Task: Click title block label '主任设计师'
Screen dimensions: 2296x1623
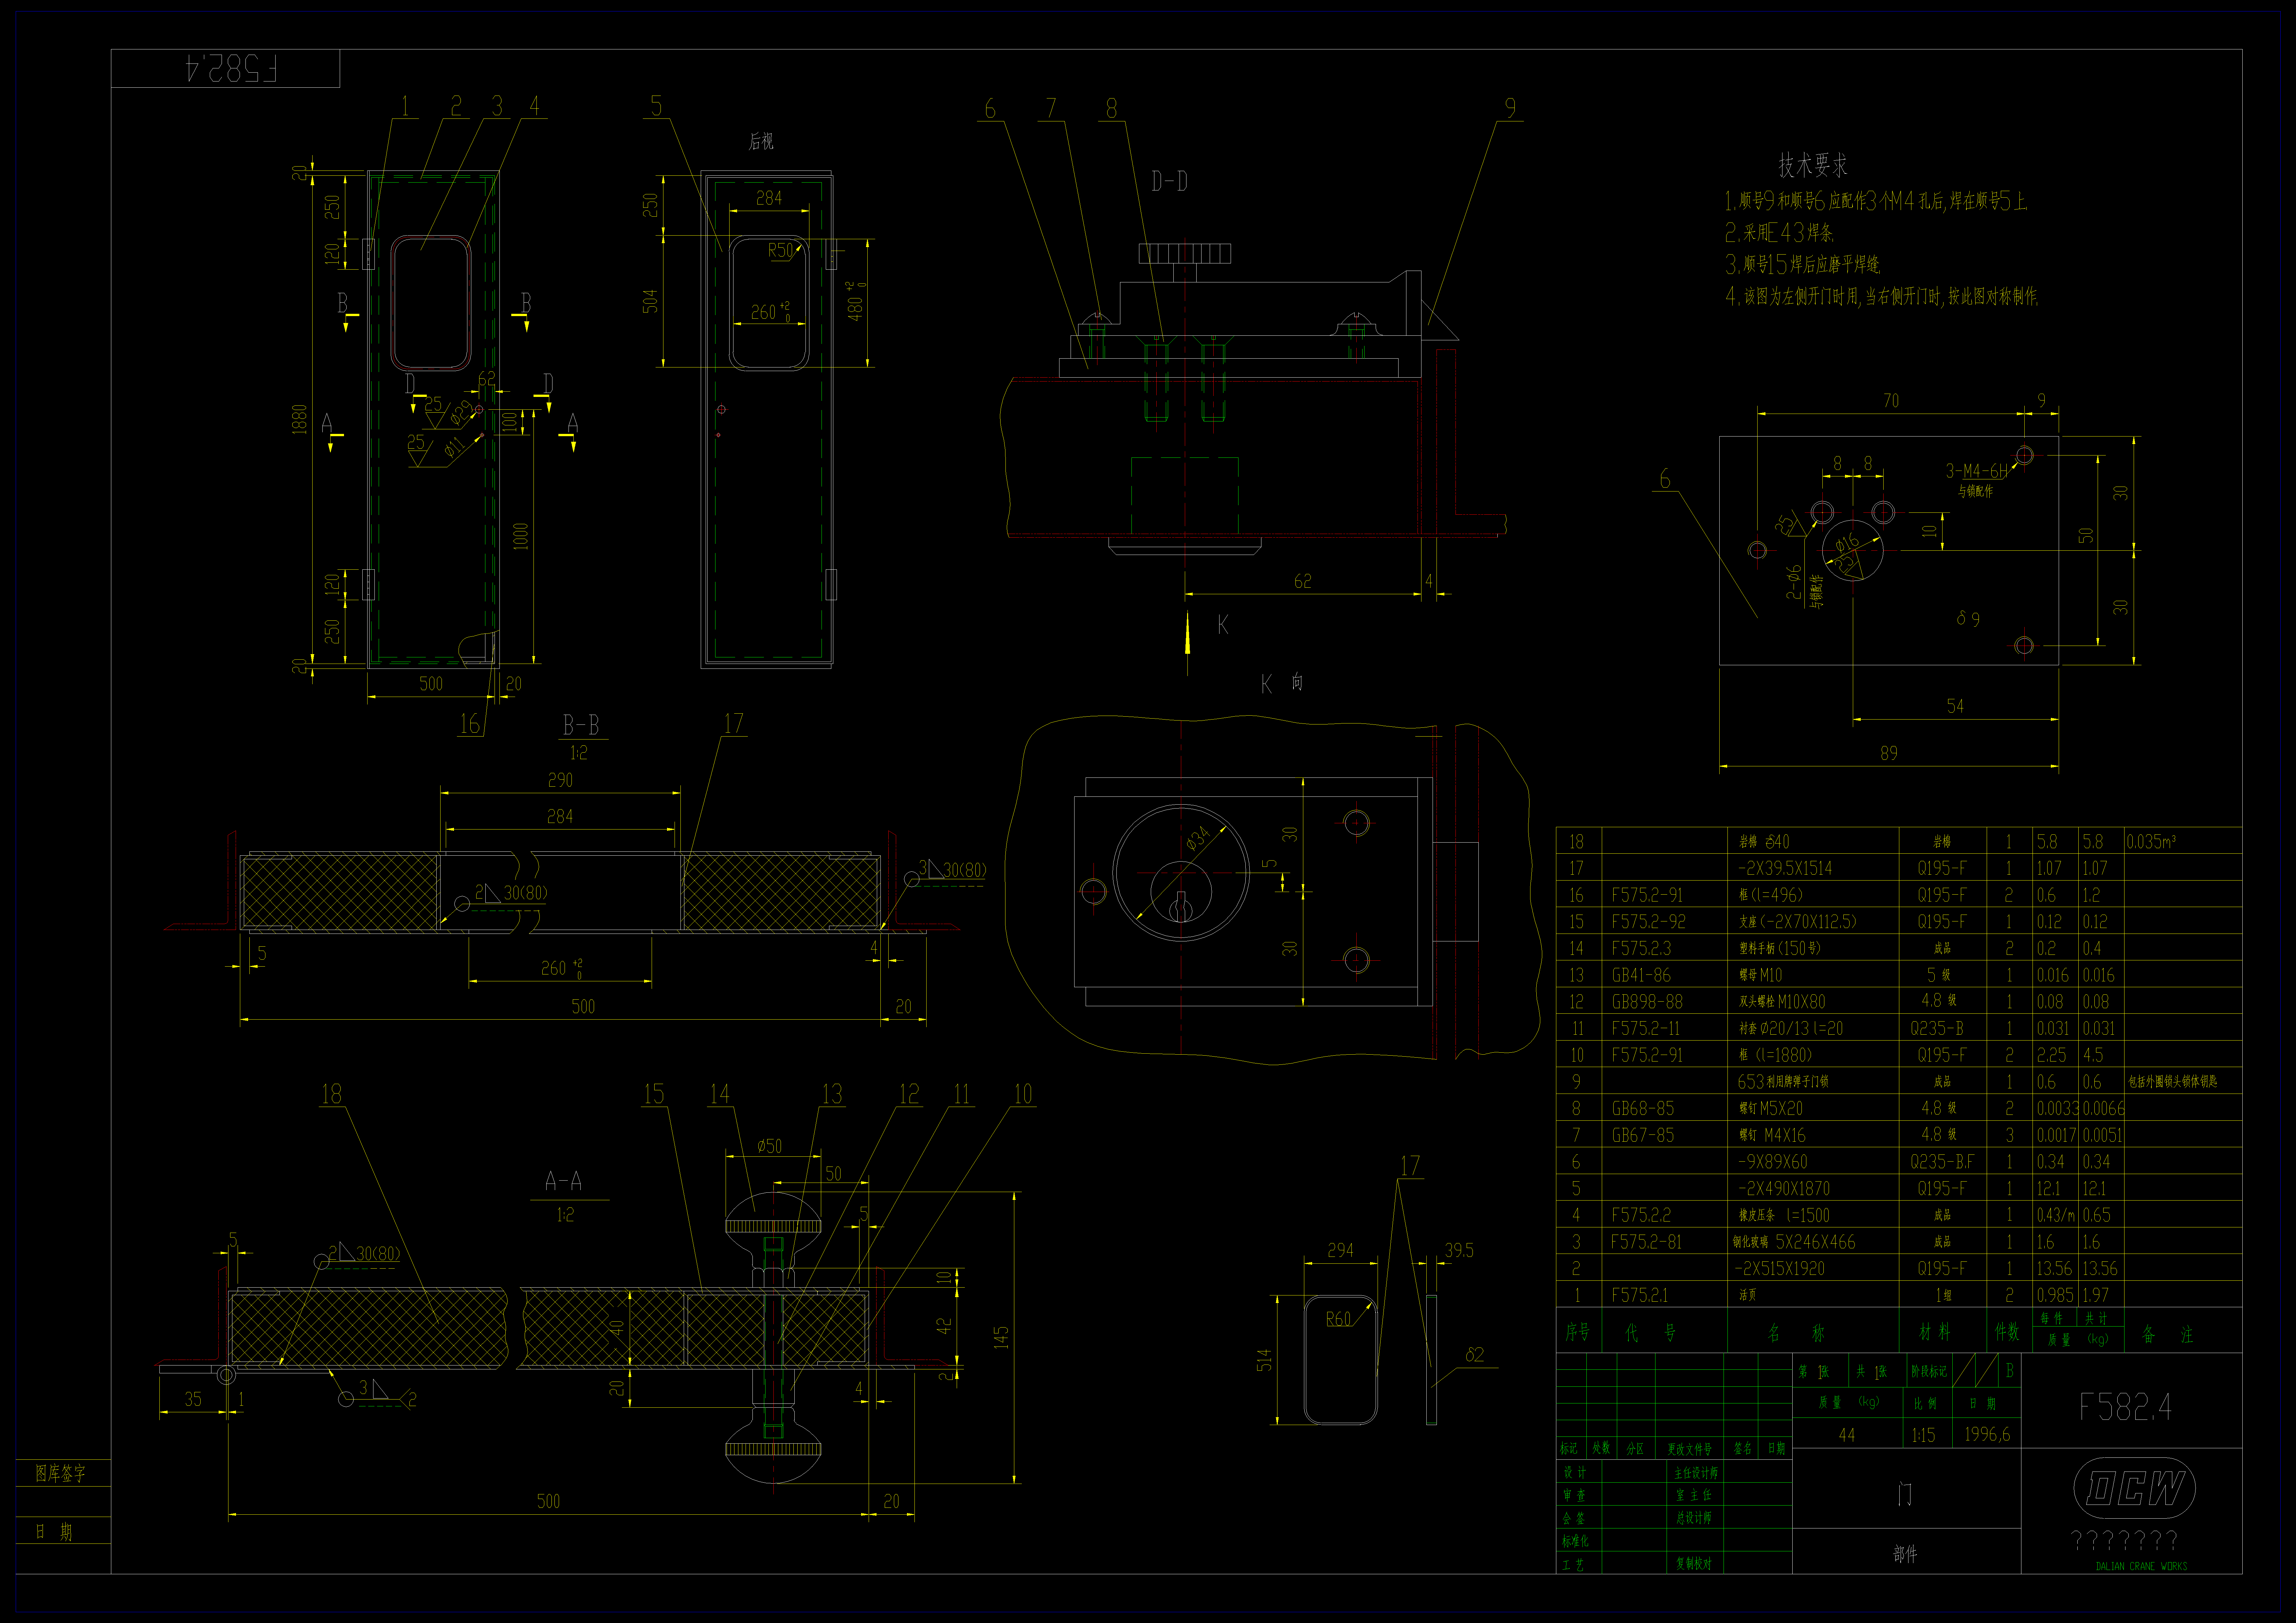Action: tap(1696, 1473)
